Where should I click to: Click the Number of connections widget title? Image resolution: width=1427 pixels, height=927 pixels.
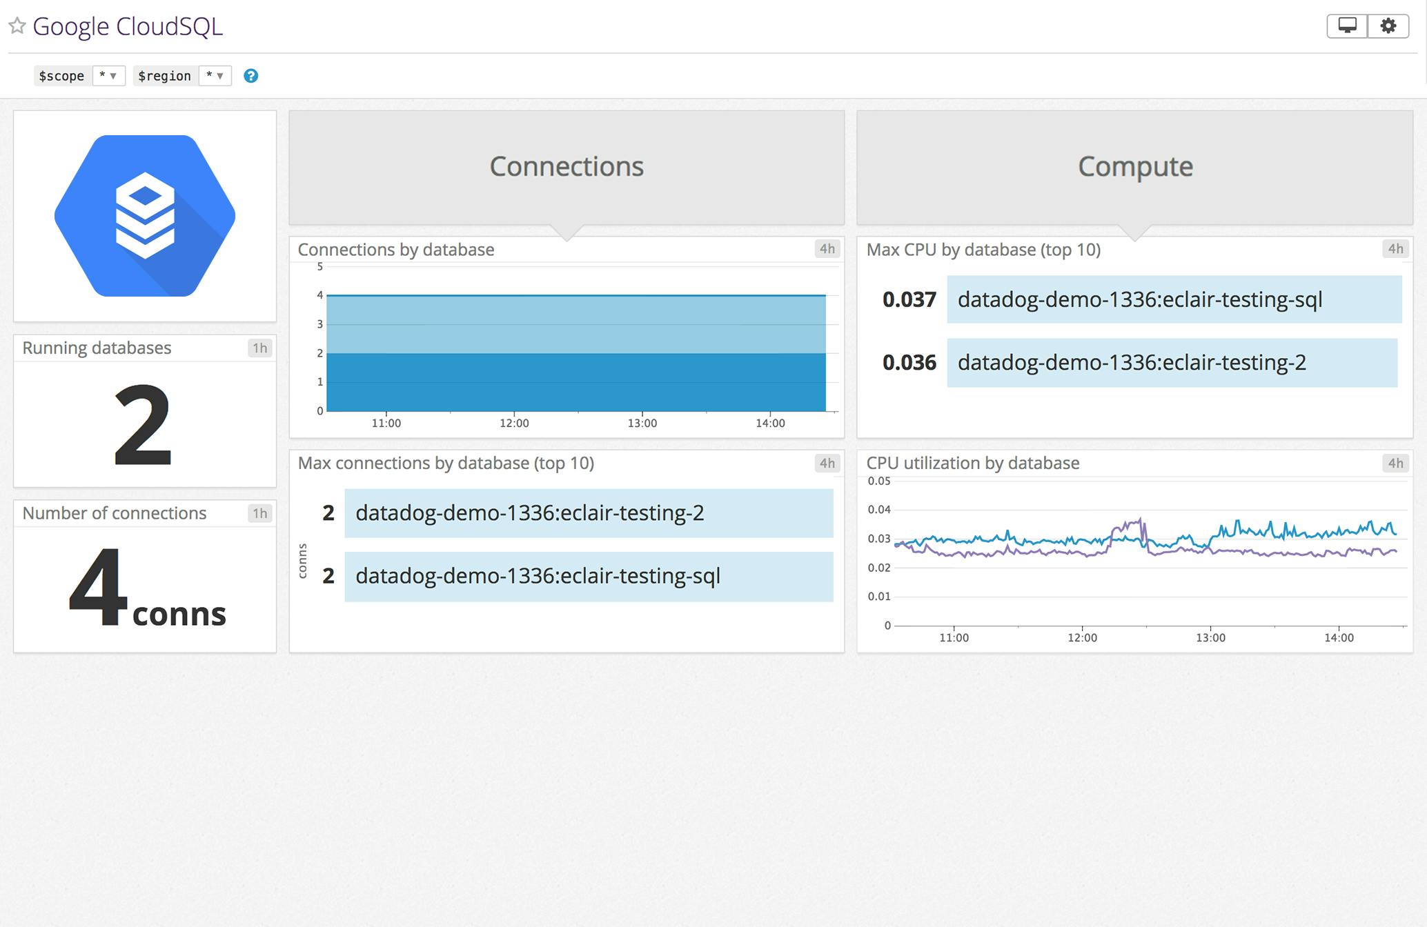click(x=115, y=513)
